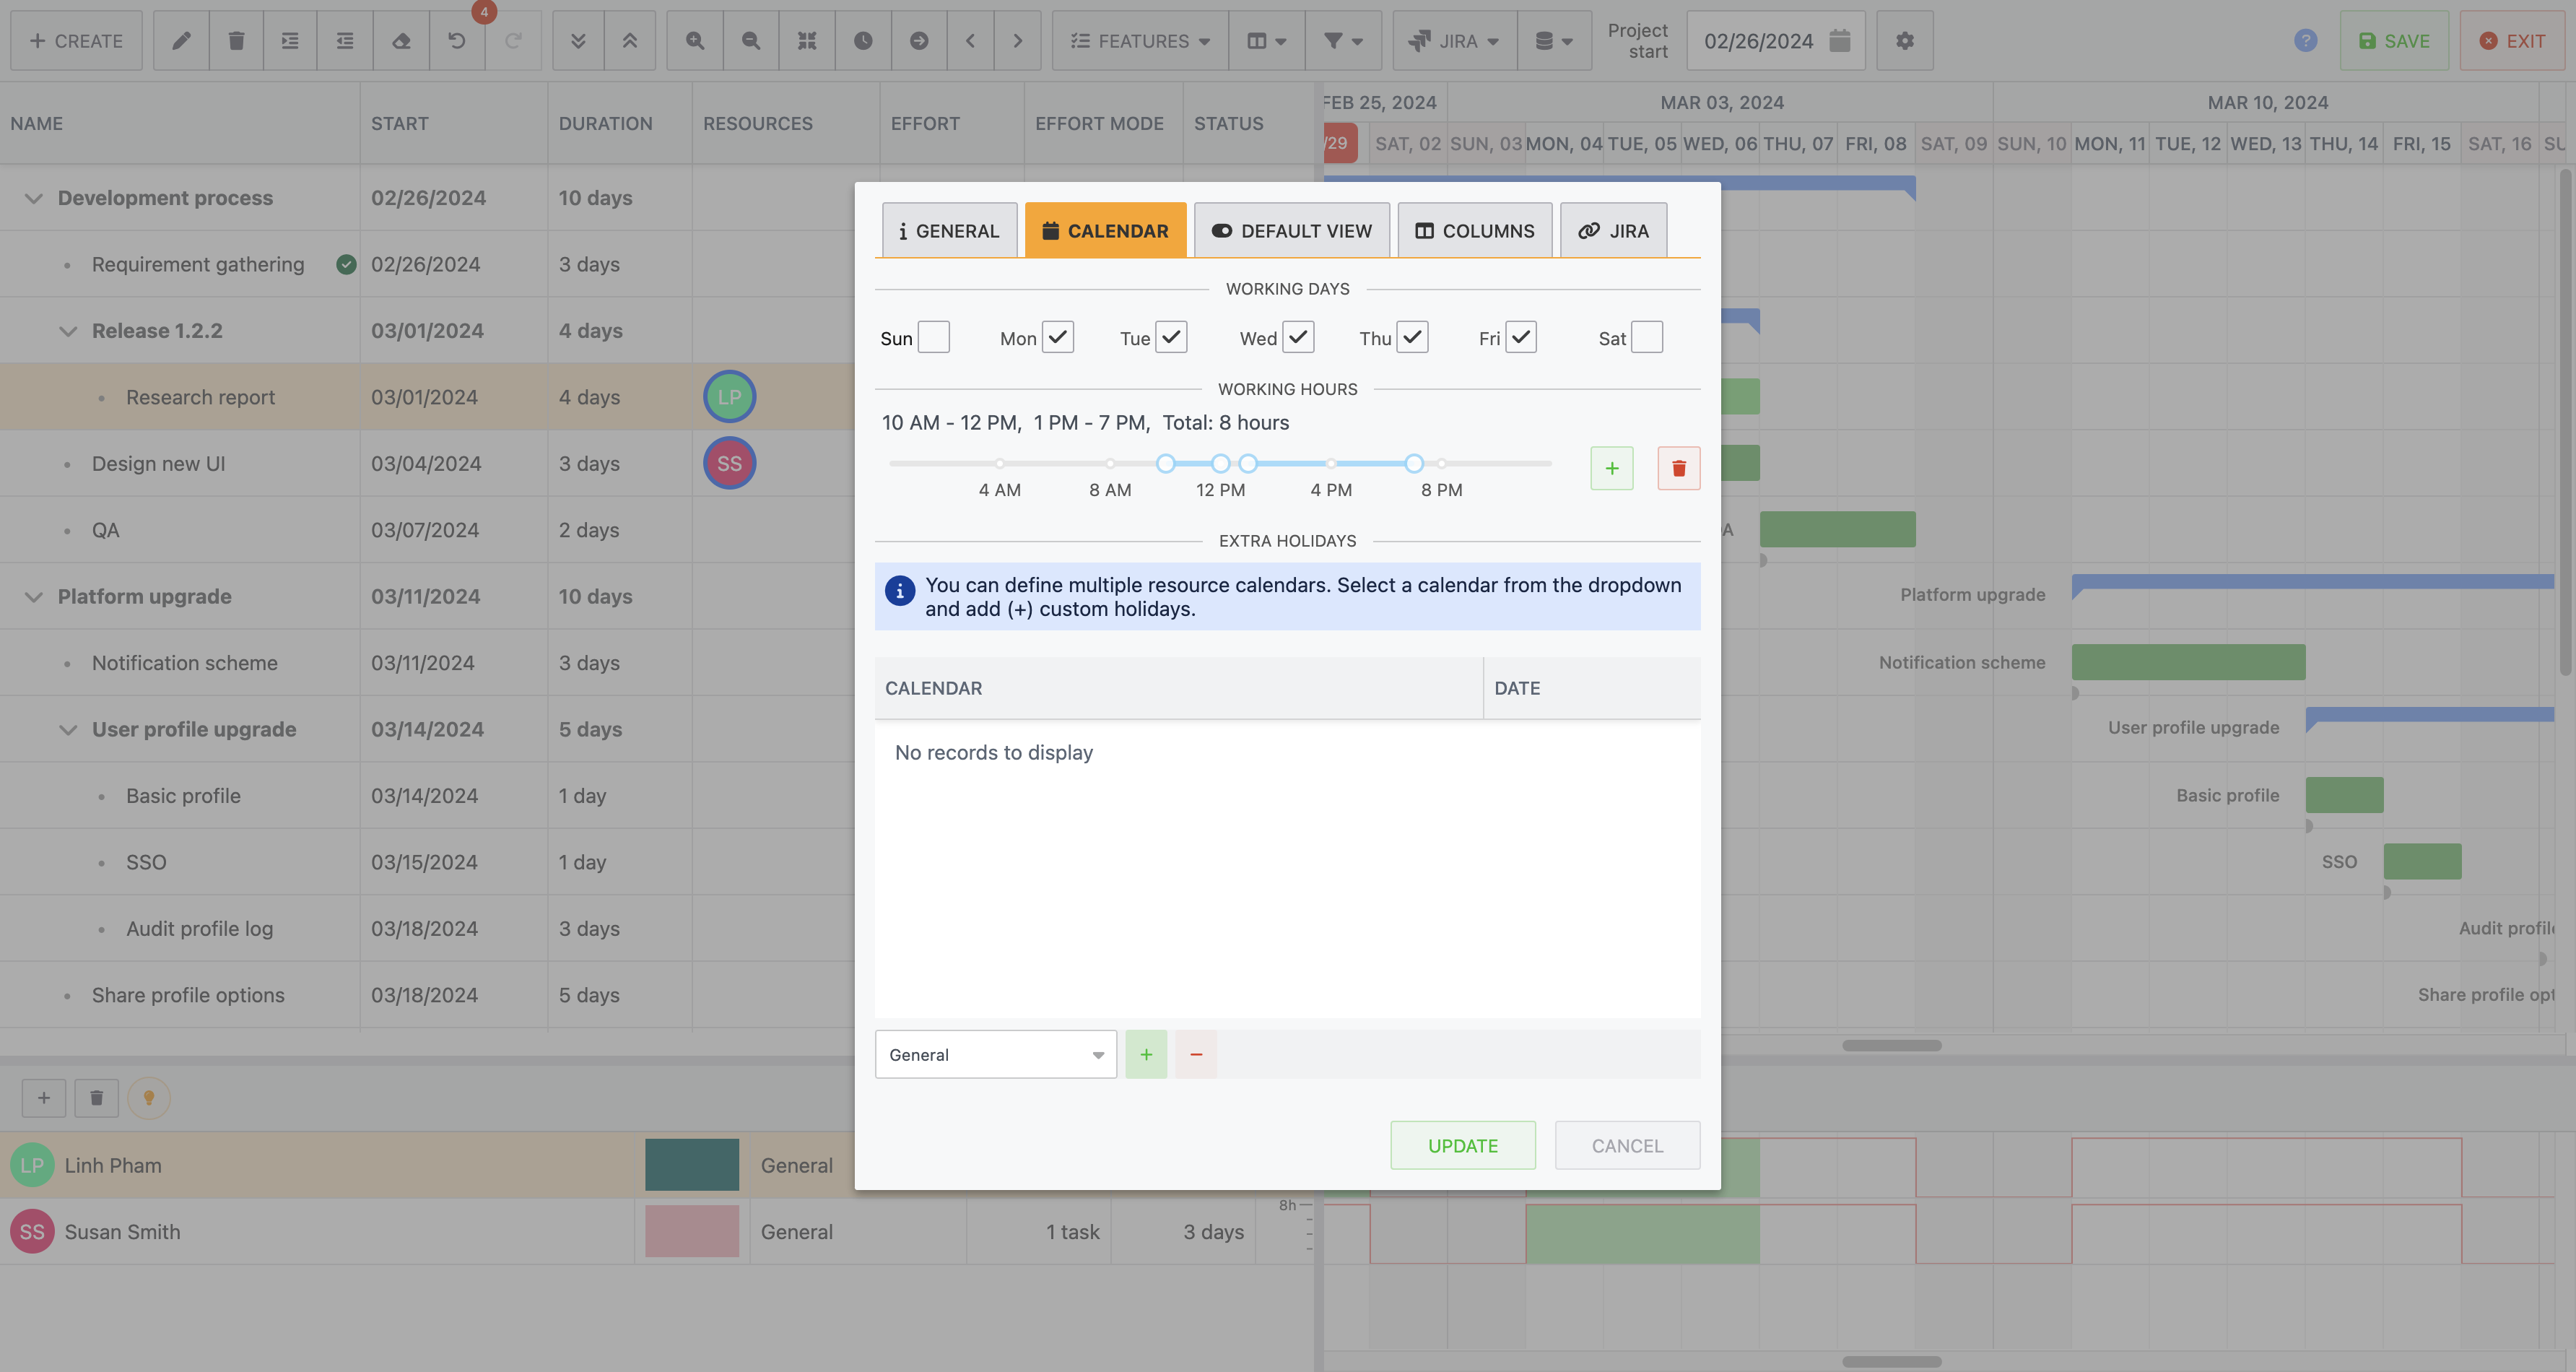Click the delete red trash icon for working hours
This screenshot has width=2576, height=1372.
[1678, 467]
